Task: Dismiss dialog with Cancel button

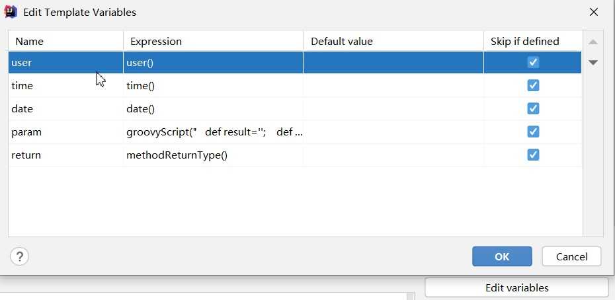Action: pos(571,256)
